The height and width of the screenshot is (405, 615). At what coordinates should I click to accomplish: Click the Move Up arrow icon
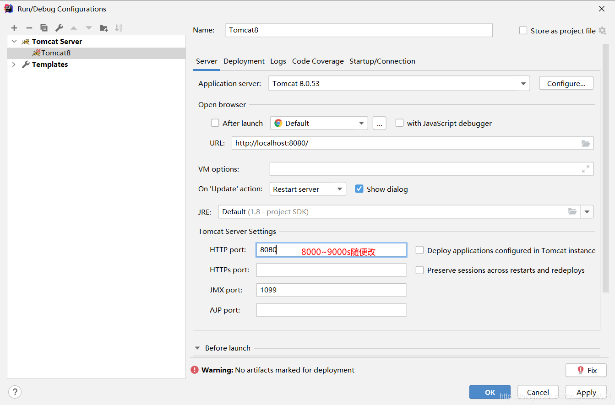tap(74, 28)
